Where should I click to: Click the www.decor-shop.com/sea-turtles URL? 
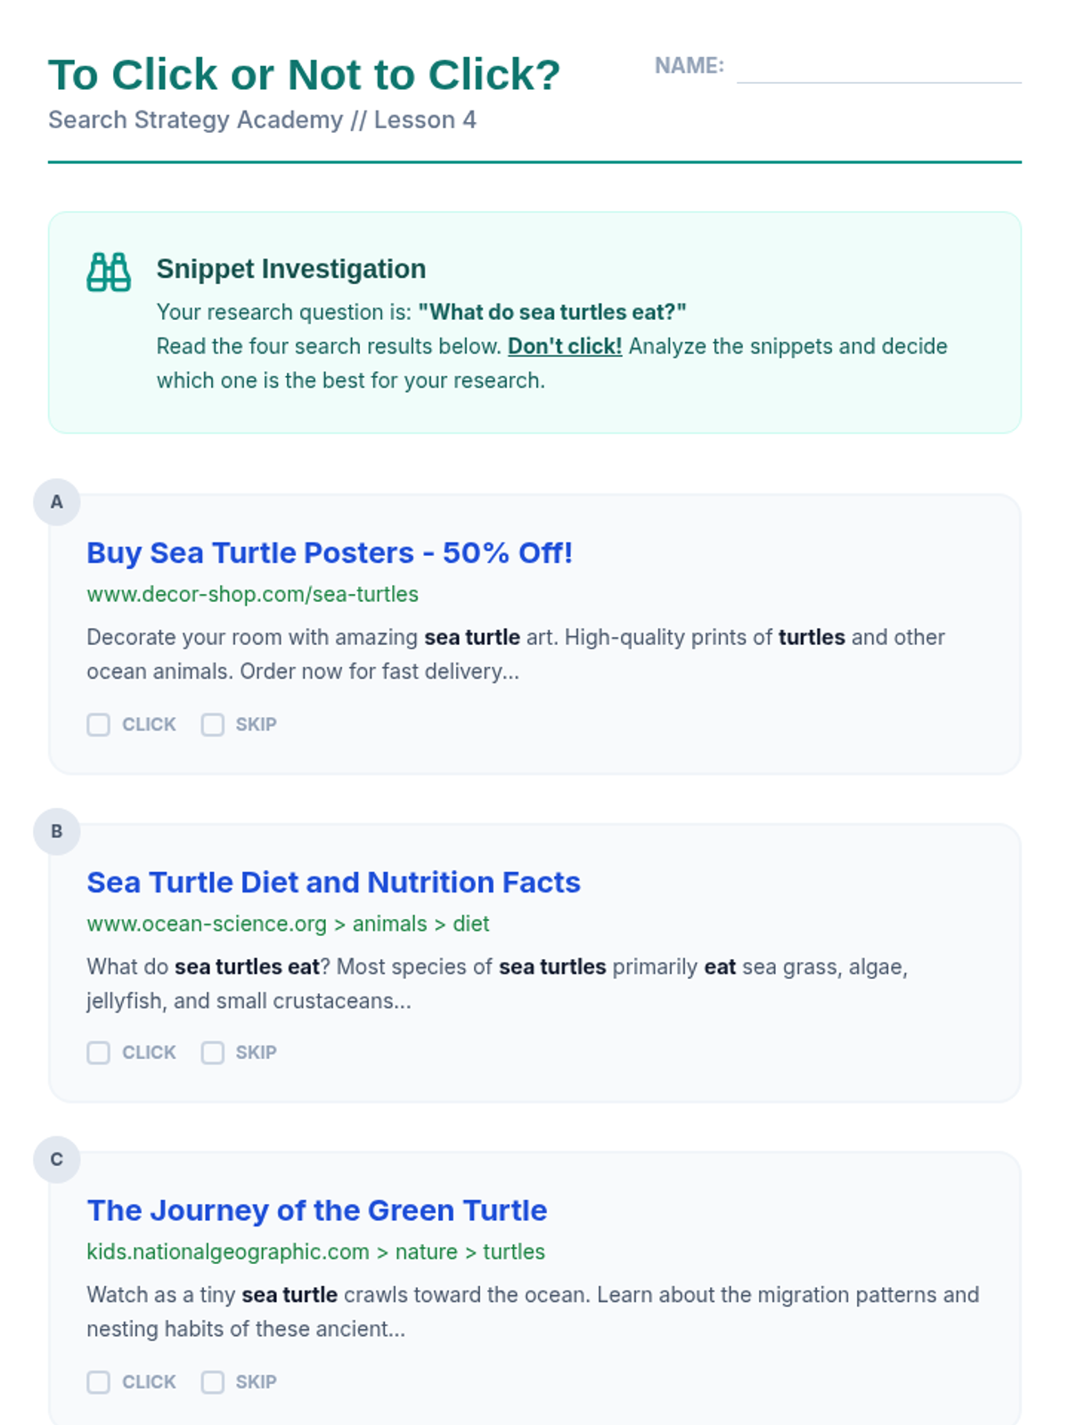click(252, 594)
